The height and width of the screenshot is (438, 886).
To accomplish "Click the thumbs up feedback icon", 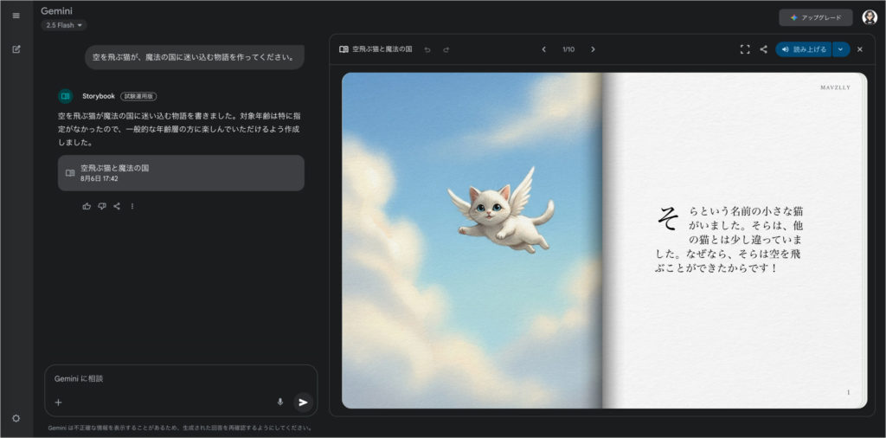I will pyautogui.click(x=87, y=206).
